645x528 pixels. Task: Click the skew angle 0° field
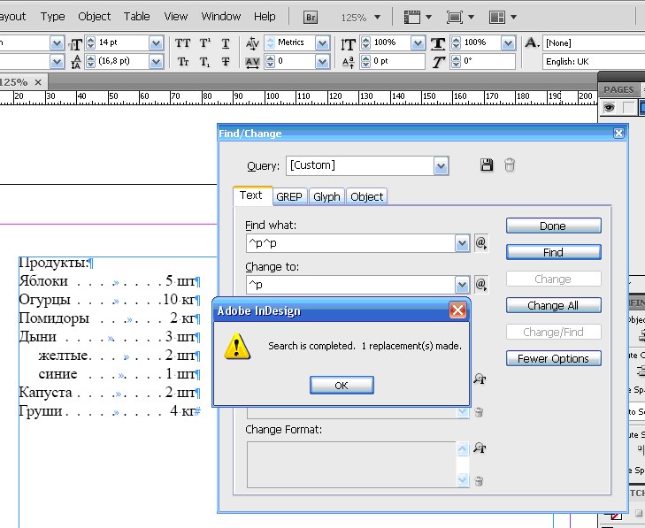click(x=488, y=62)
